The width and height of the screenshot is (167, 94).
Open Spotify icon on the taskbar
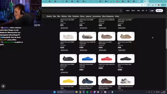(x=87, y=92)
